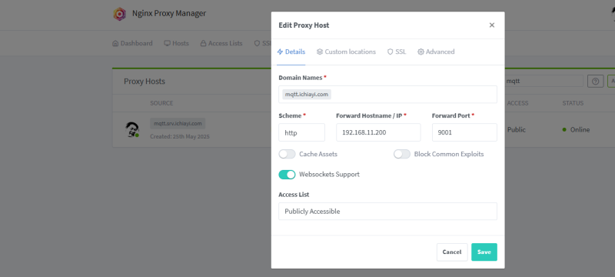This screenshot has height=277, width=615.
Task: Click the Forward Hostname / IP field
Action: tap(378, 132)
